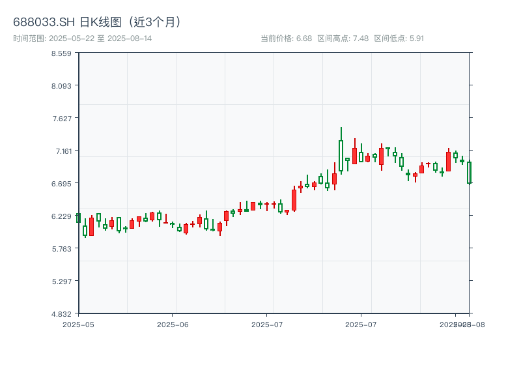Click the 2025-05 x-axis date label
This screenshot has width=521, height=391.
pyautogui.click(x=78, y=324)
